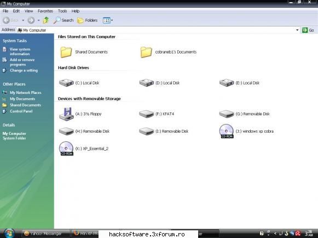Click the My Network Places icon
Screen dimensions: 318x238
click(x=4, y=93)
